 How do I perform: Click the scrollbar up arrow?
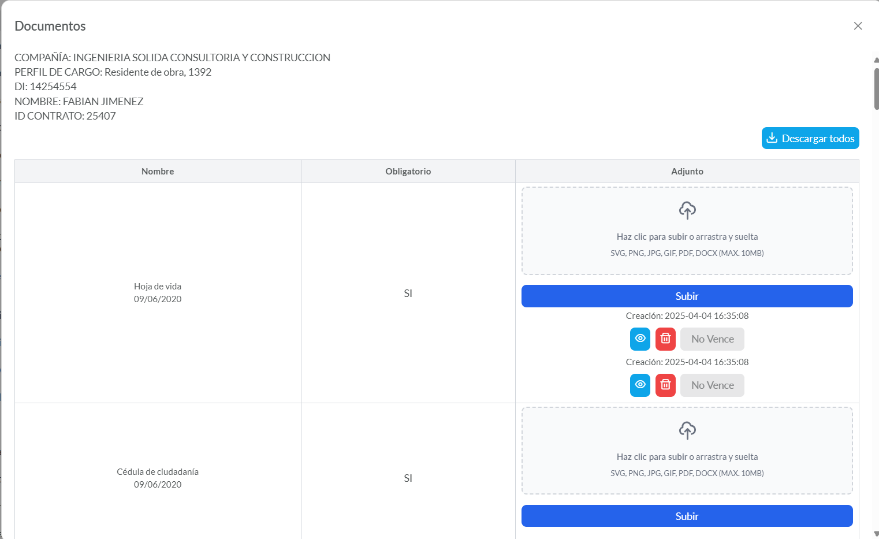tap(876, 60)
